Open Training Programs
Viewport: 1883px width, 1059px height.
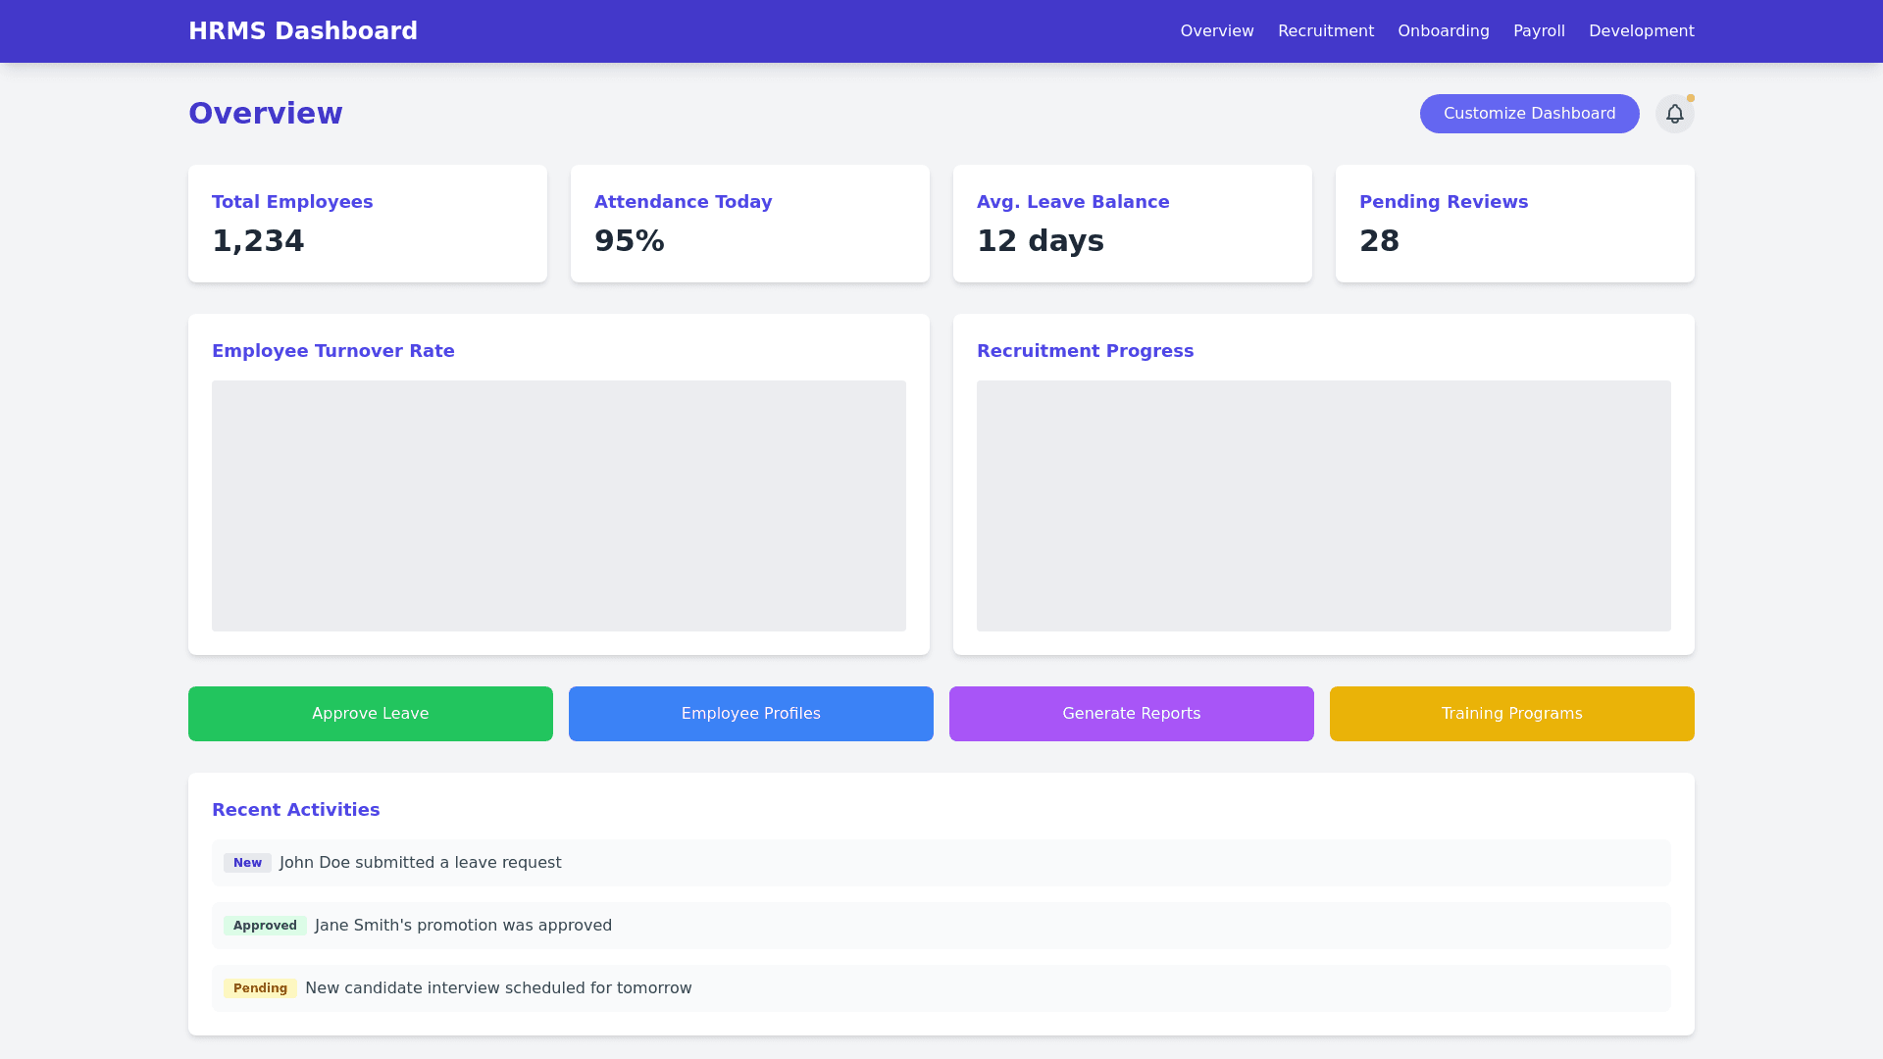(1511, 713)
